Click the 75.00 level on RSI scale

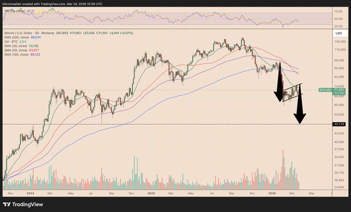click(338, 11)
